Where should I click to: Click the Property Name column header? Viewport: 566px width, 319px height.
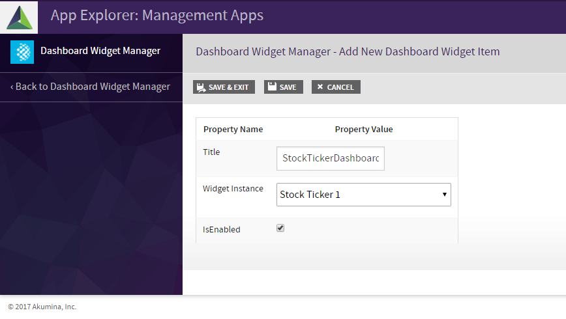click(x=233, y=129)
